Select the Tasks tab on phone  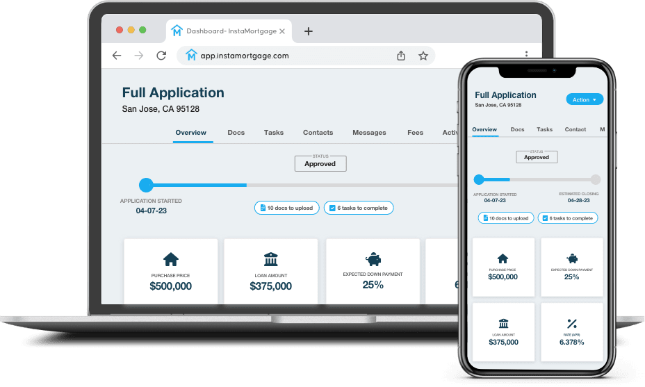click(544, 129)
